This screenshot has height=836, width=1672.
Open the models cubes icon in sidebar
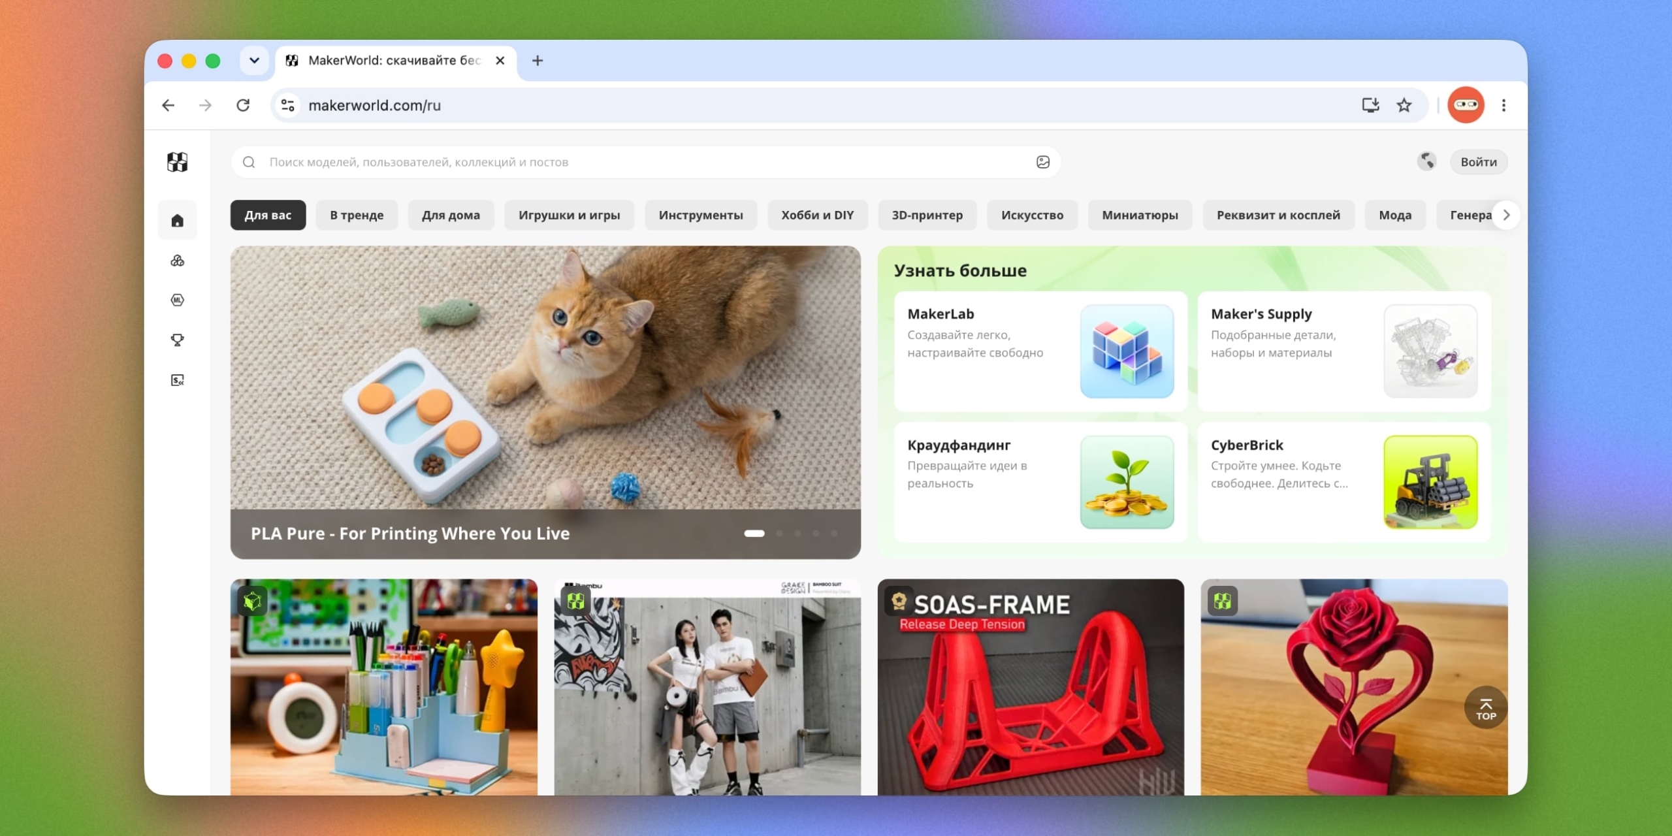[177, 261]
